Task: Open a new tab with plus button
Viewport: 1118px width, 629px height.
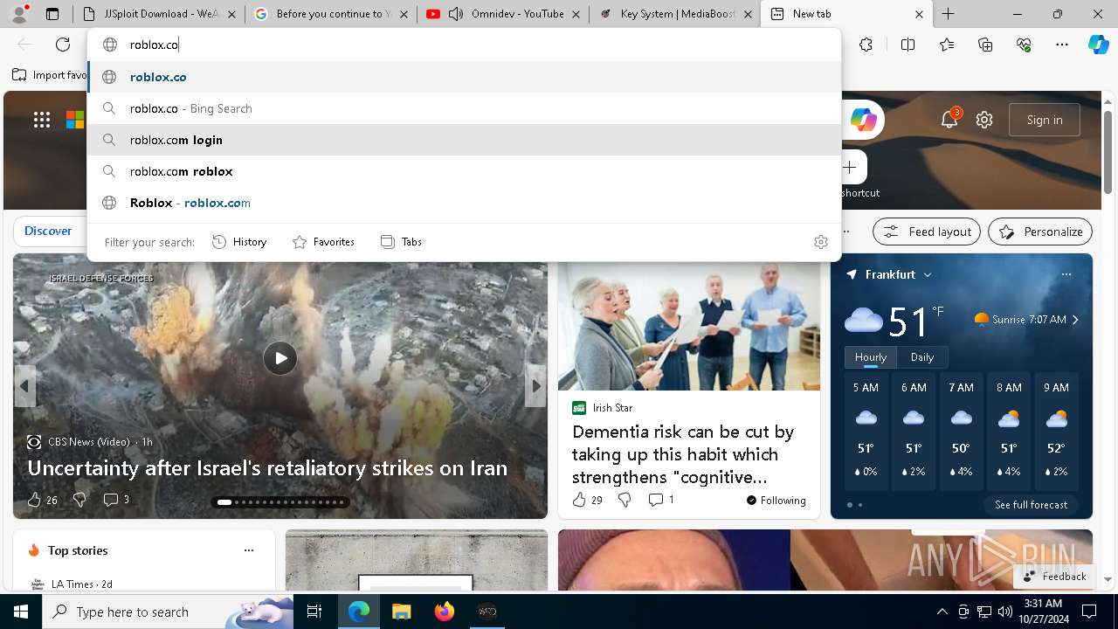Action: [948, 14]
